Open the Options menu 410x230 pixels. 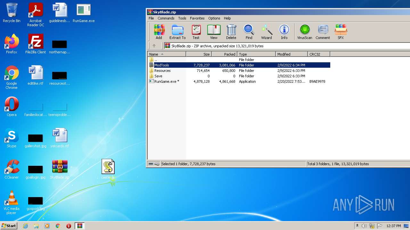click(214, 18)
